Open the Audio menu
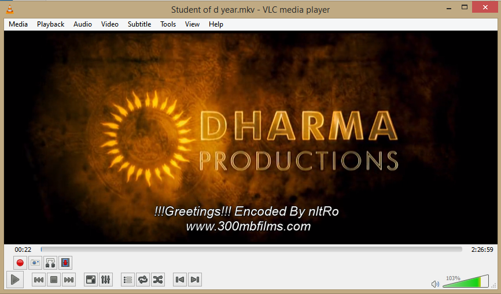 82,24
